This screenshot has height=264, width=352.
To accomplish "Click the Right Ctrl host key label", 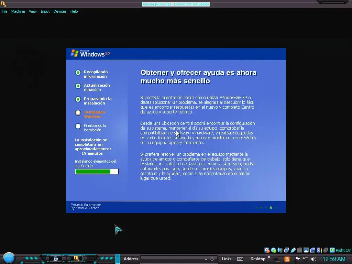I will pyautogui.click(x=343, y=250).
